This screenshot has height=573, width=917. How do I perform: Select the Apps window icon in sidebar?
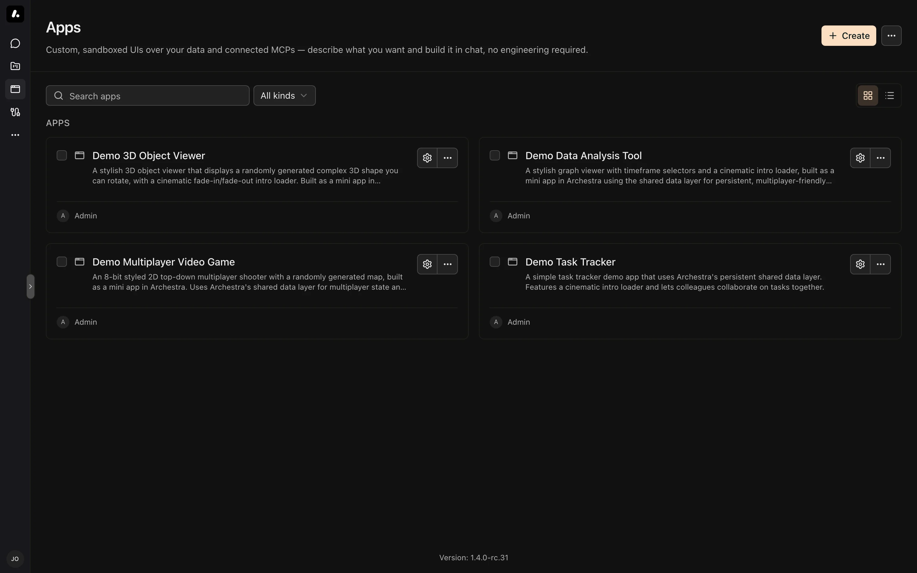click(x=15, y=89)
